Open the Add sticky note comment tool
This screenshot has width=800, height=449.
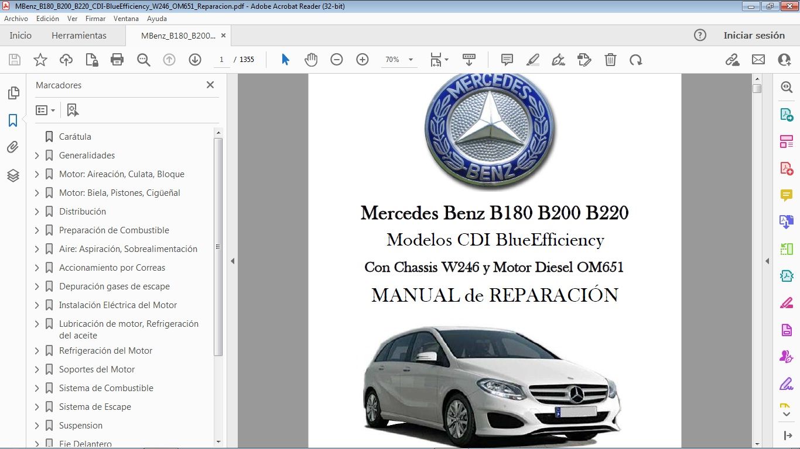[507, 59]
